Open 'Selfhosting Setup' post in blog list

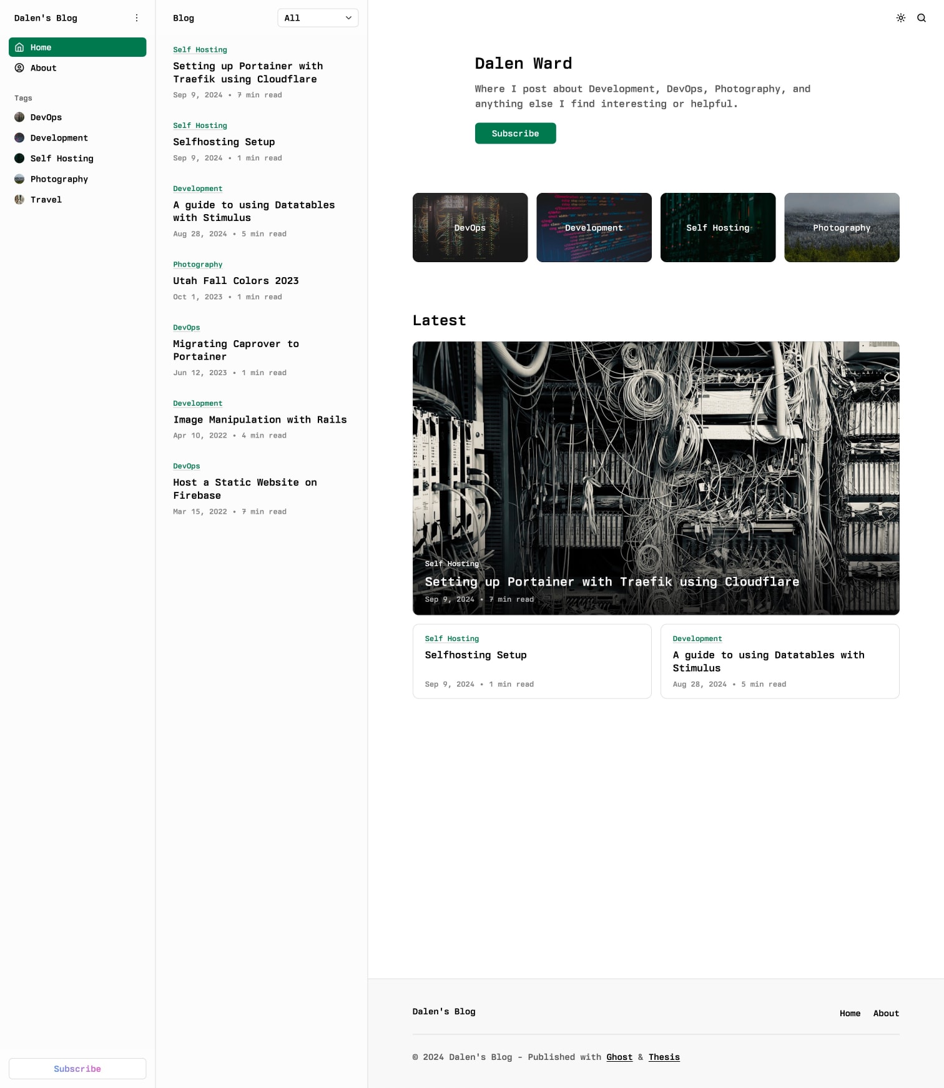[224, 142]
